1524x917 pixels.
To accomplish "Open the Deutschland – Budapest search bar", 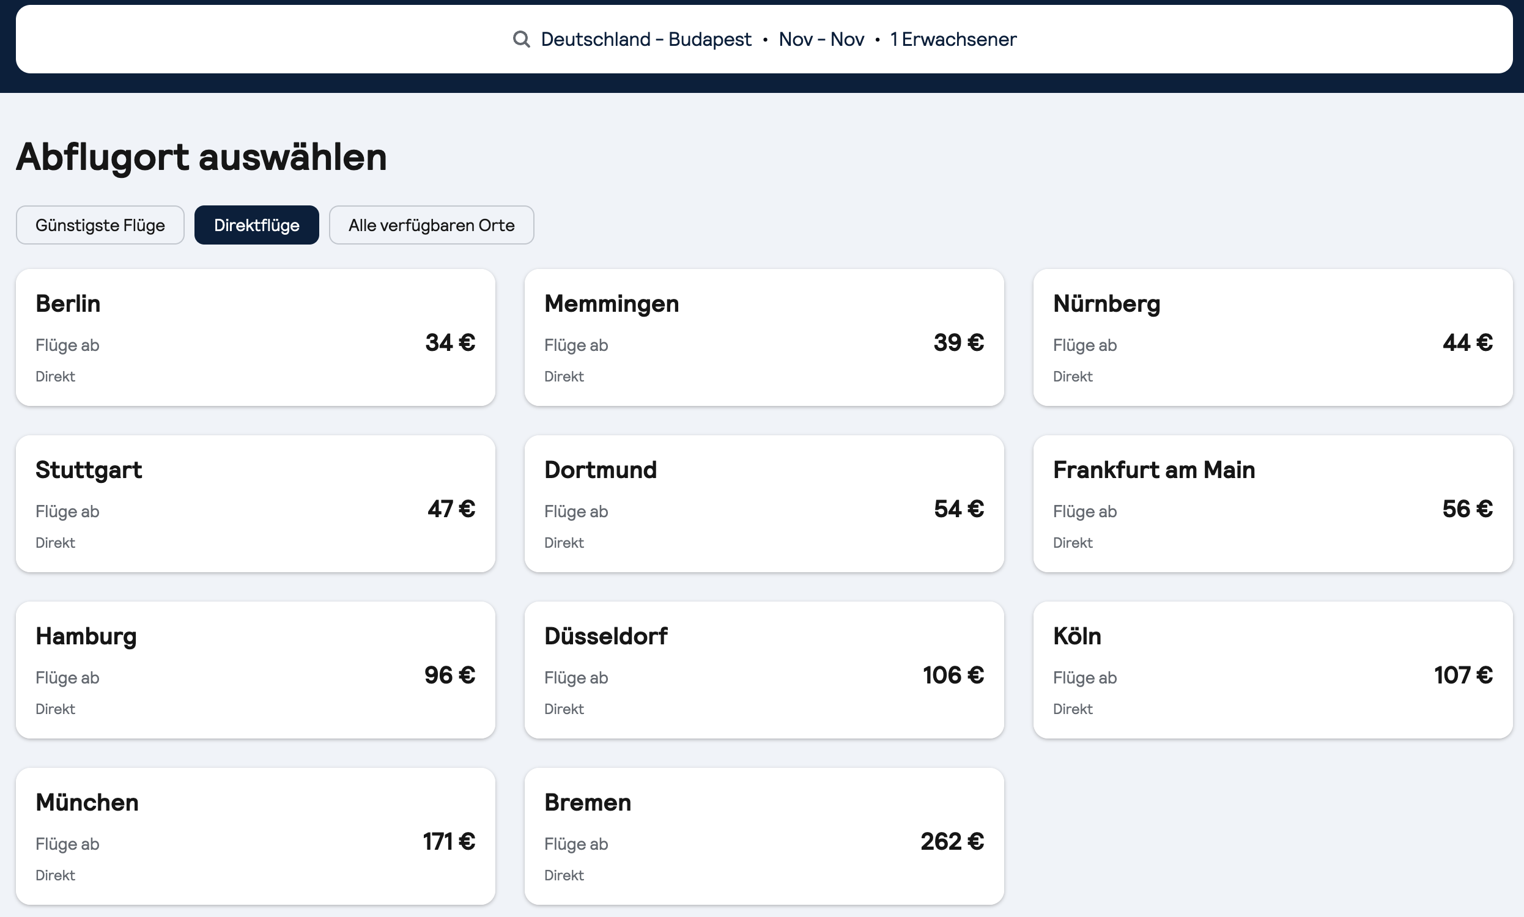I will pos(645,40).
